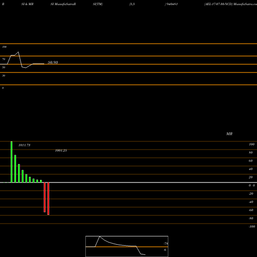Viewport: 257px width, 257px height.
Task: Click the MR heading above the right-hand scale
Action: pos(229,134)
